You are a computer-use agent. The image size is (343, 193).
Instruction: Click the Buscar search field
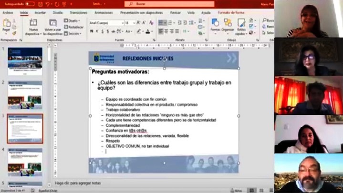coord(169,4)
